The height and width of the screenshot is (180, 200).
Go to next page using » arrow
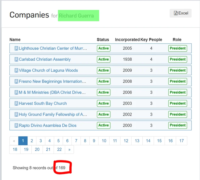[x=69, y=149]
